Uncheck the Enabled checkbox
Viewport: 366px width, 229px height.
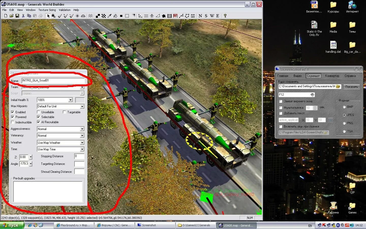tap(12, 112)
